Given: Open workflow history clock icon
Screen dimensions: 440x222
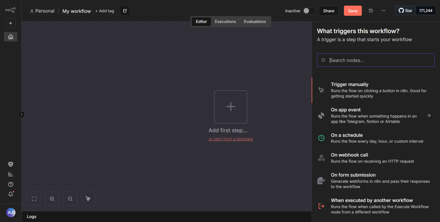Looking at the screenshot, I should [371, 11].
